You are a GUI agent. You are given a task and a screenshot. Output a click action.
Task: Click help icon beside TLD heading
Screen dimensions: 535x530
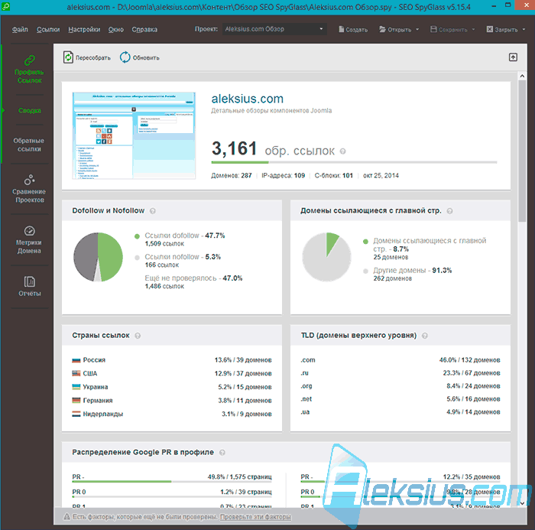pos(425,336)
